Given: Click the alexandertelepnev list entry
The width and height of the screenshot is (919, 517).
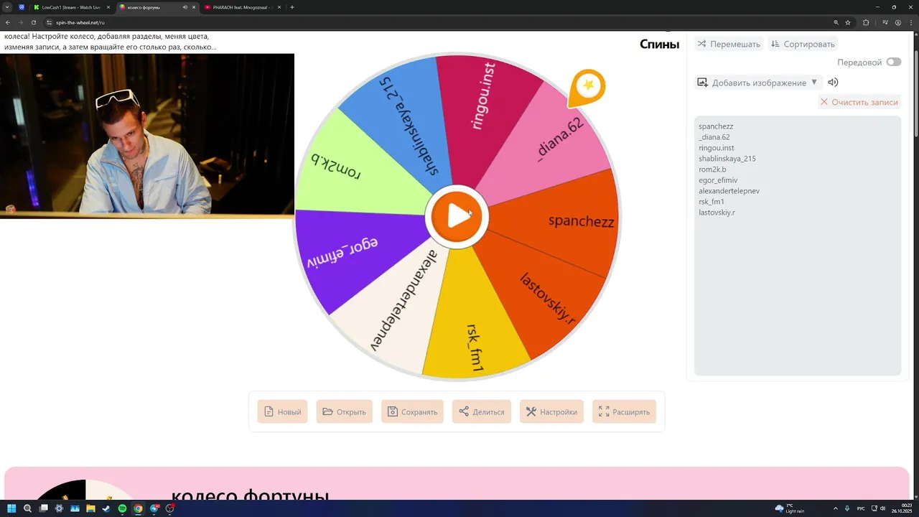Looking at the screenshot, I should click(729, 191).
